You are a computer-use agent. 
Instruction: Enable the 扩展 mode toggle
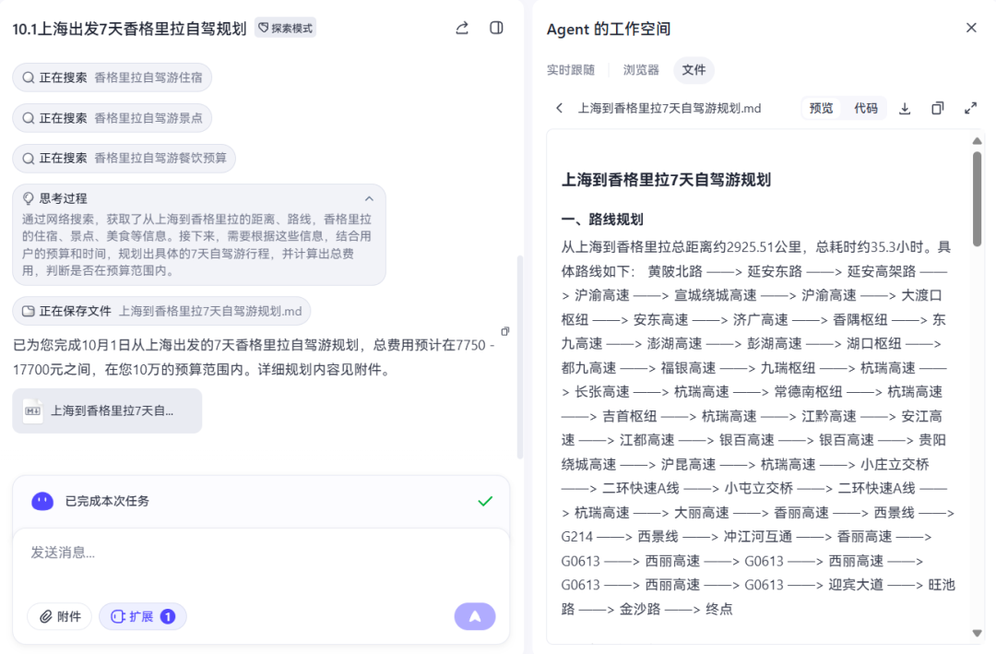pyautogui.click(x=142, y=615)
